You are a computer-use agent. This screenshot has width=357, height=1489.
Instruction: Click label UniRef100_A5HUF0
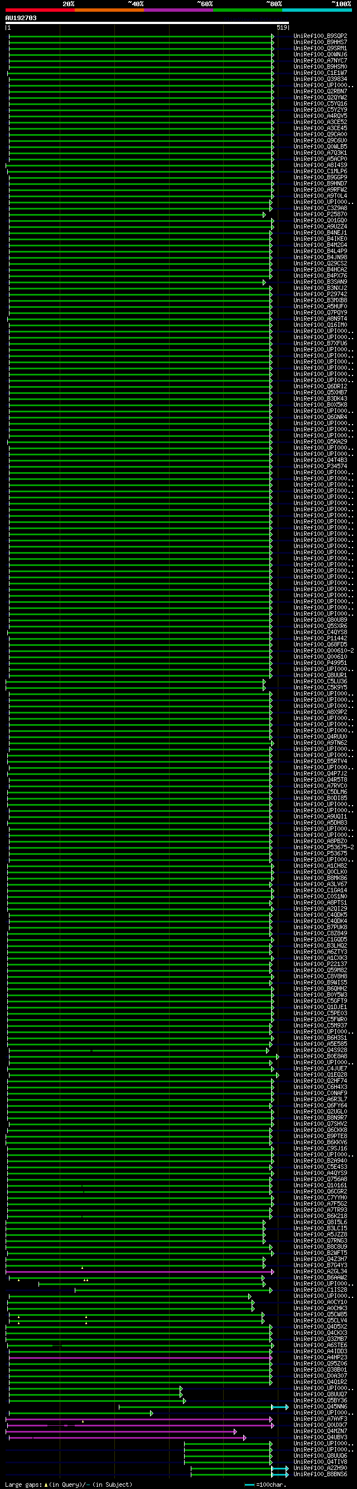pyautogui.click(x=320, y=307)
